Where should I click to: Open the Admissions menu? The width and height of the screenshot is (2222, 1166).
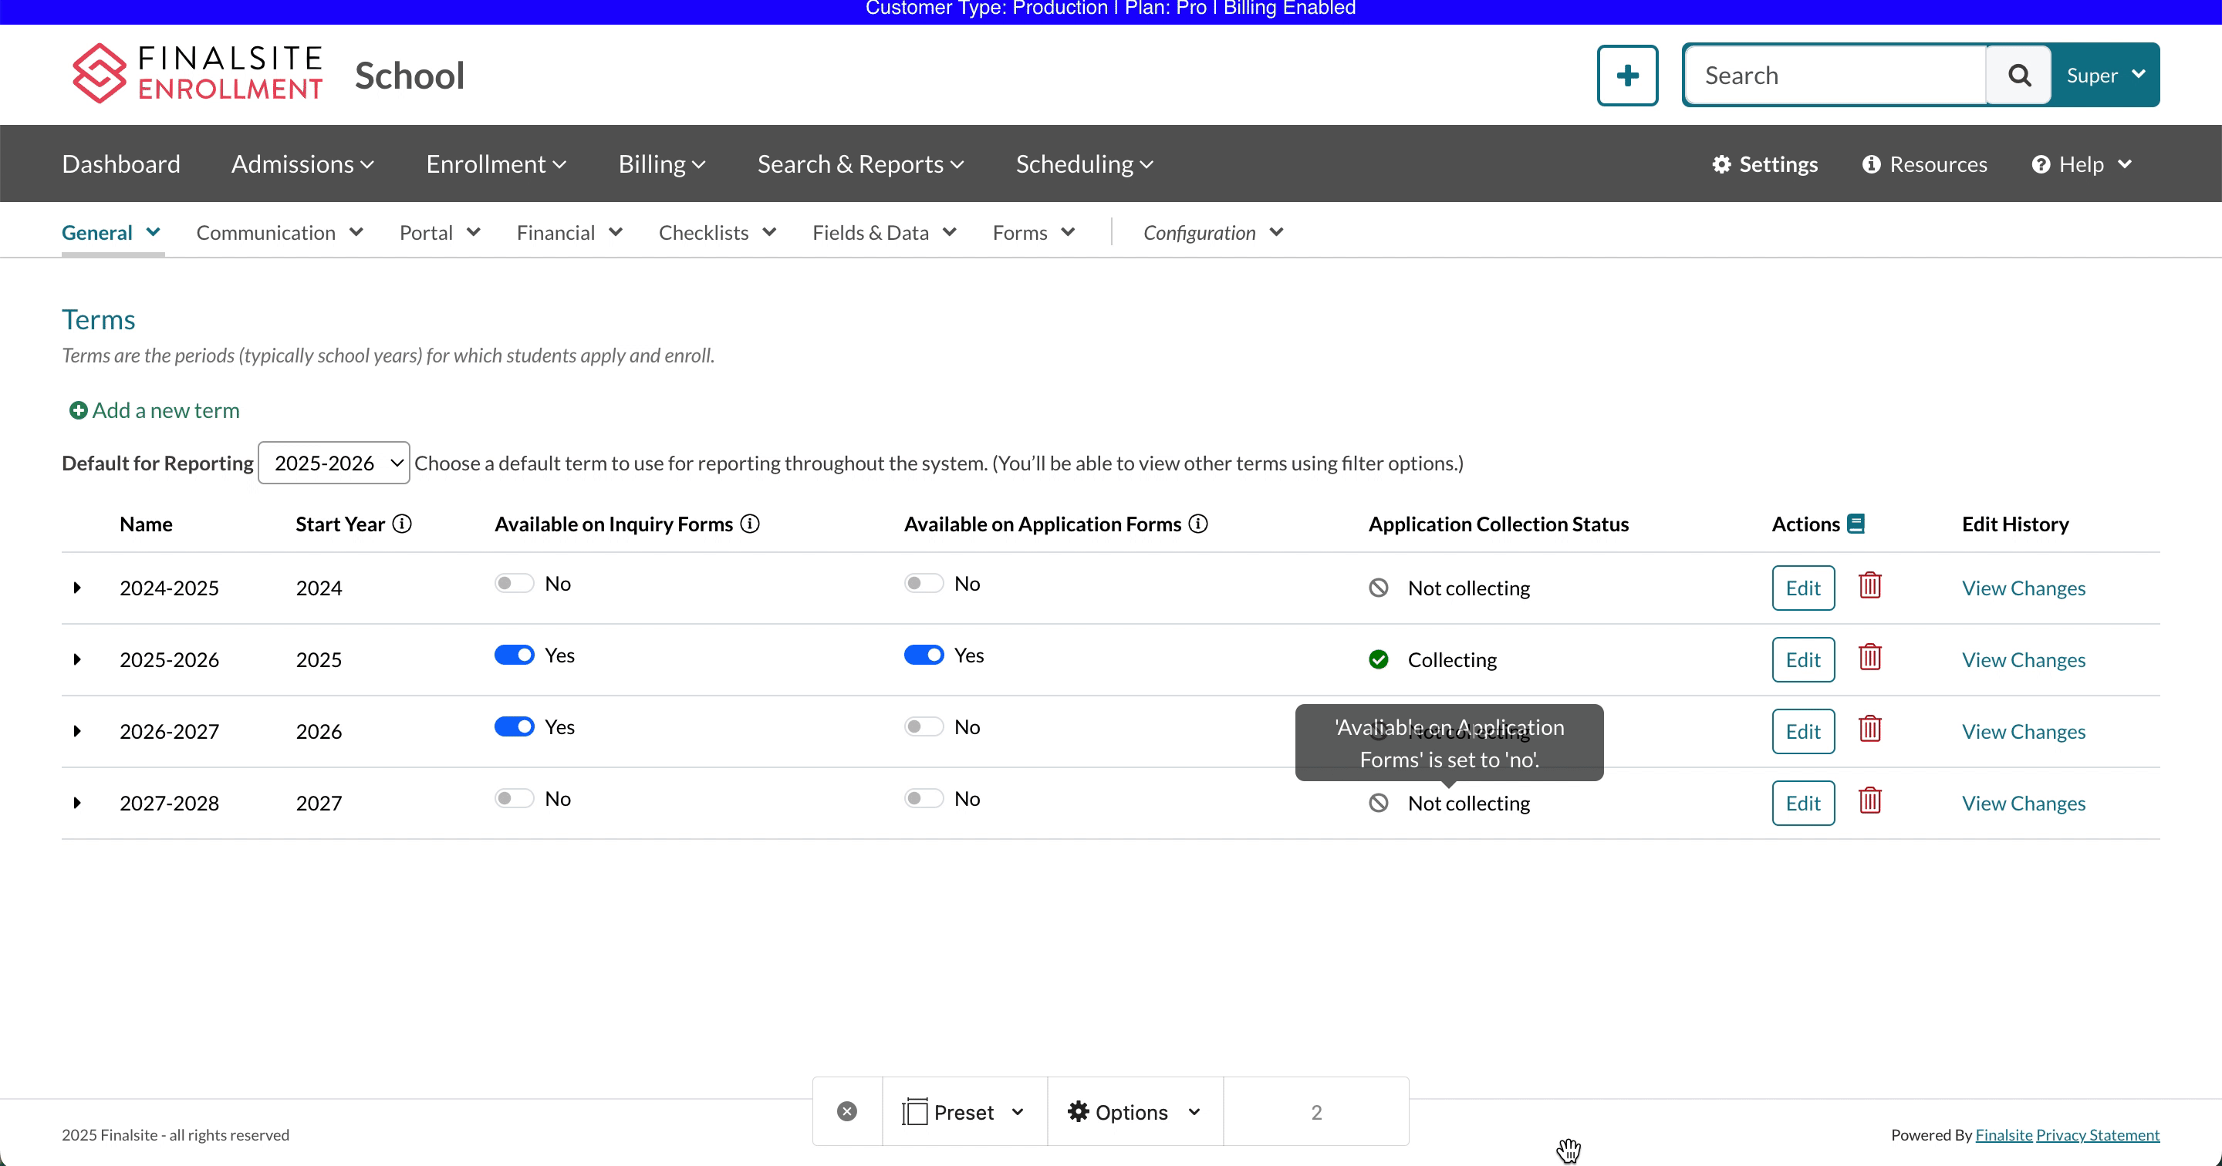point(302,163)
